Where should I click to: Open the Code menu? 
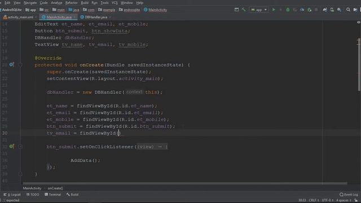pyautogui.click(x=43, y=3)
